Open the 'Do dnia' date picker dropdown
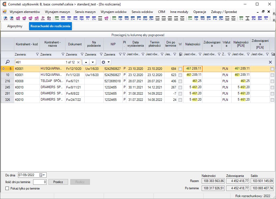276x199 pixels. pyautogui.click(x=43, y=175)
